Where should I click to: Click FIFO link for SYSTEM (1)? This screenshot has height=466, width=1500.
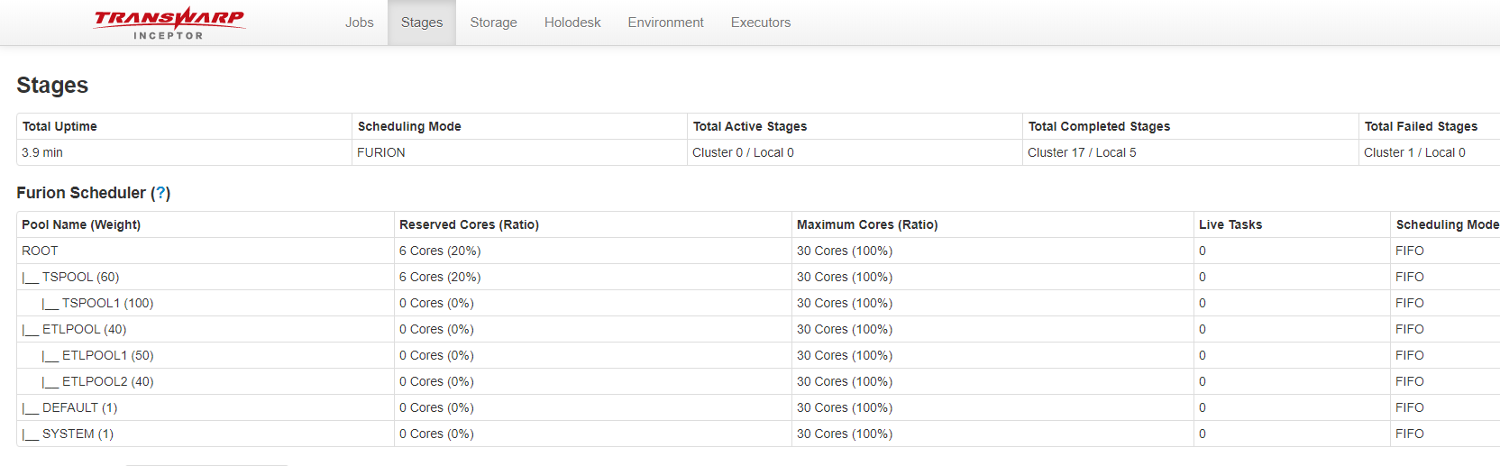click(x=1409, y=434)
